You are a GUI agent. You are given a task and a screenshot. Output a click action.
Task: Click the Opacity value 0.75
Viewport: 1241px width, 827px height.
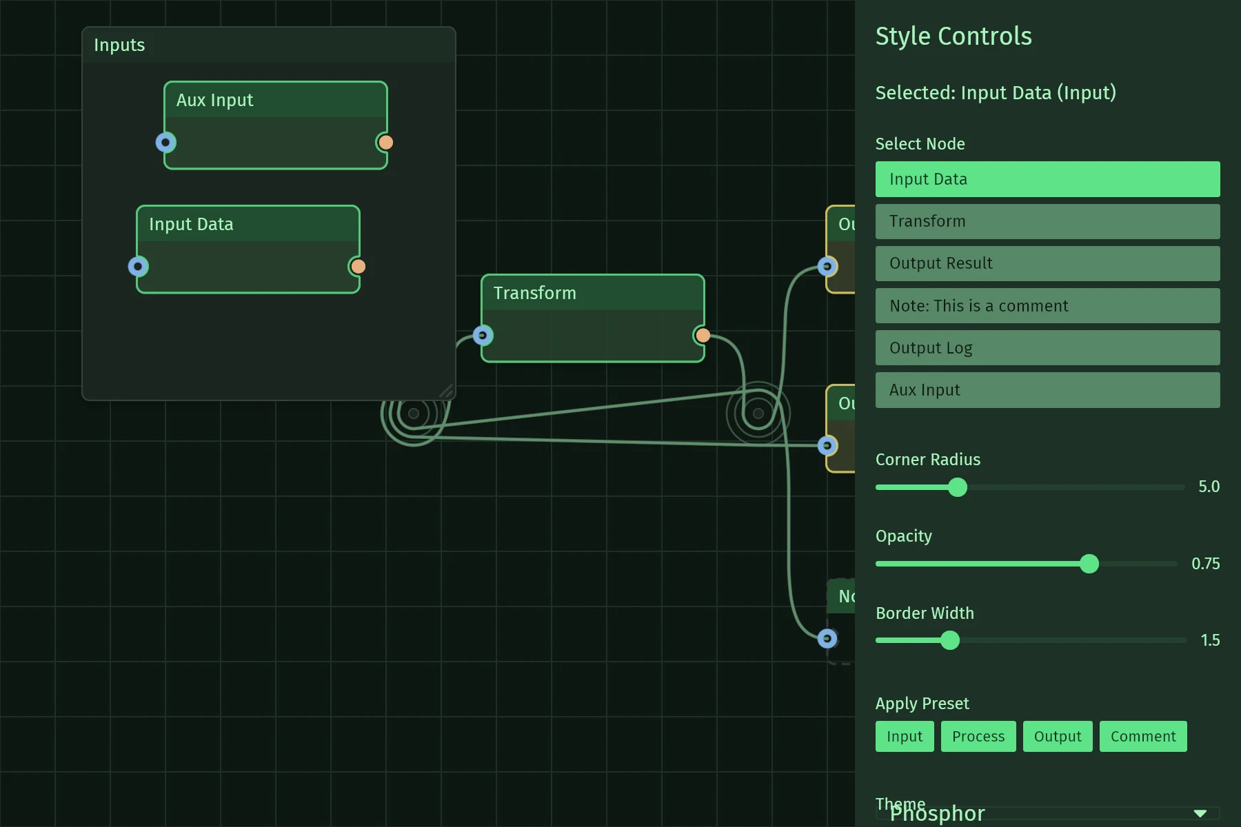(1205, 564)
